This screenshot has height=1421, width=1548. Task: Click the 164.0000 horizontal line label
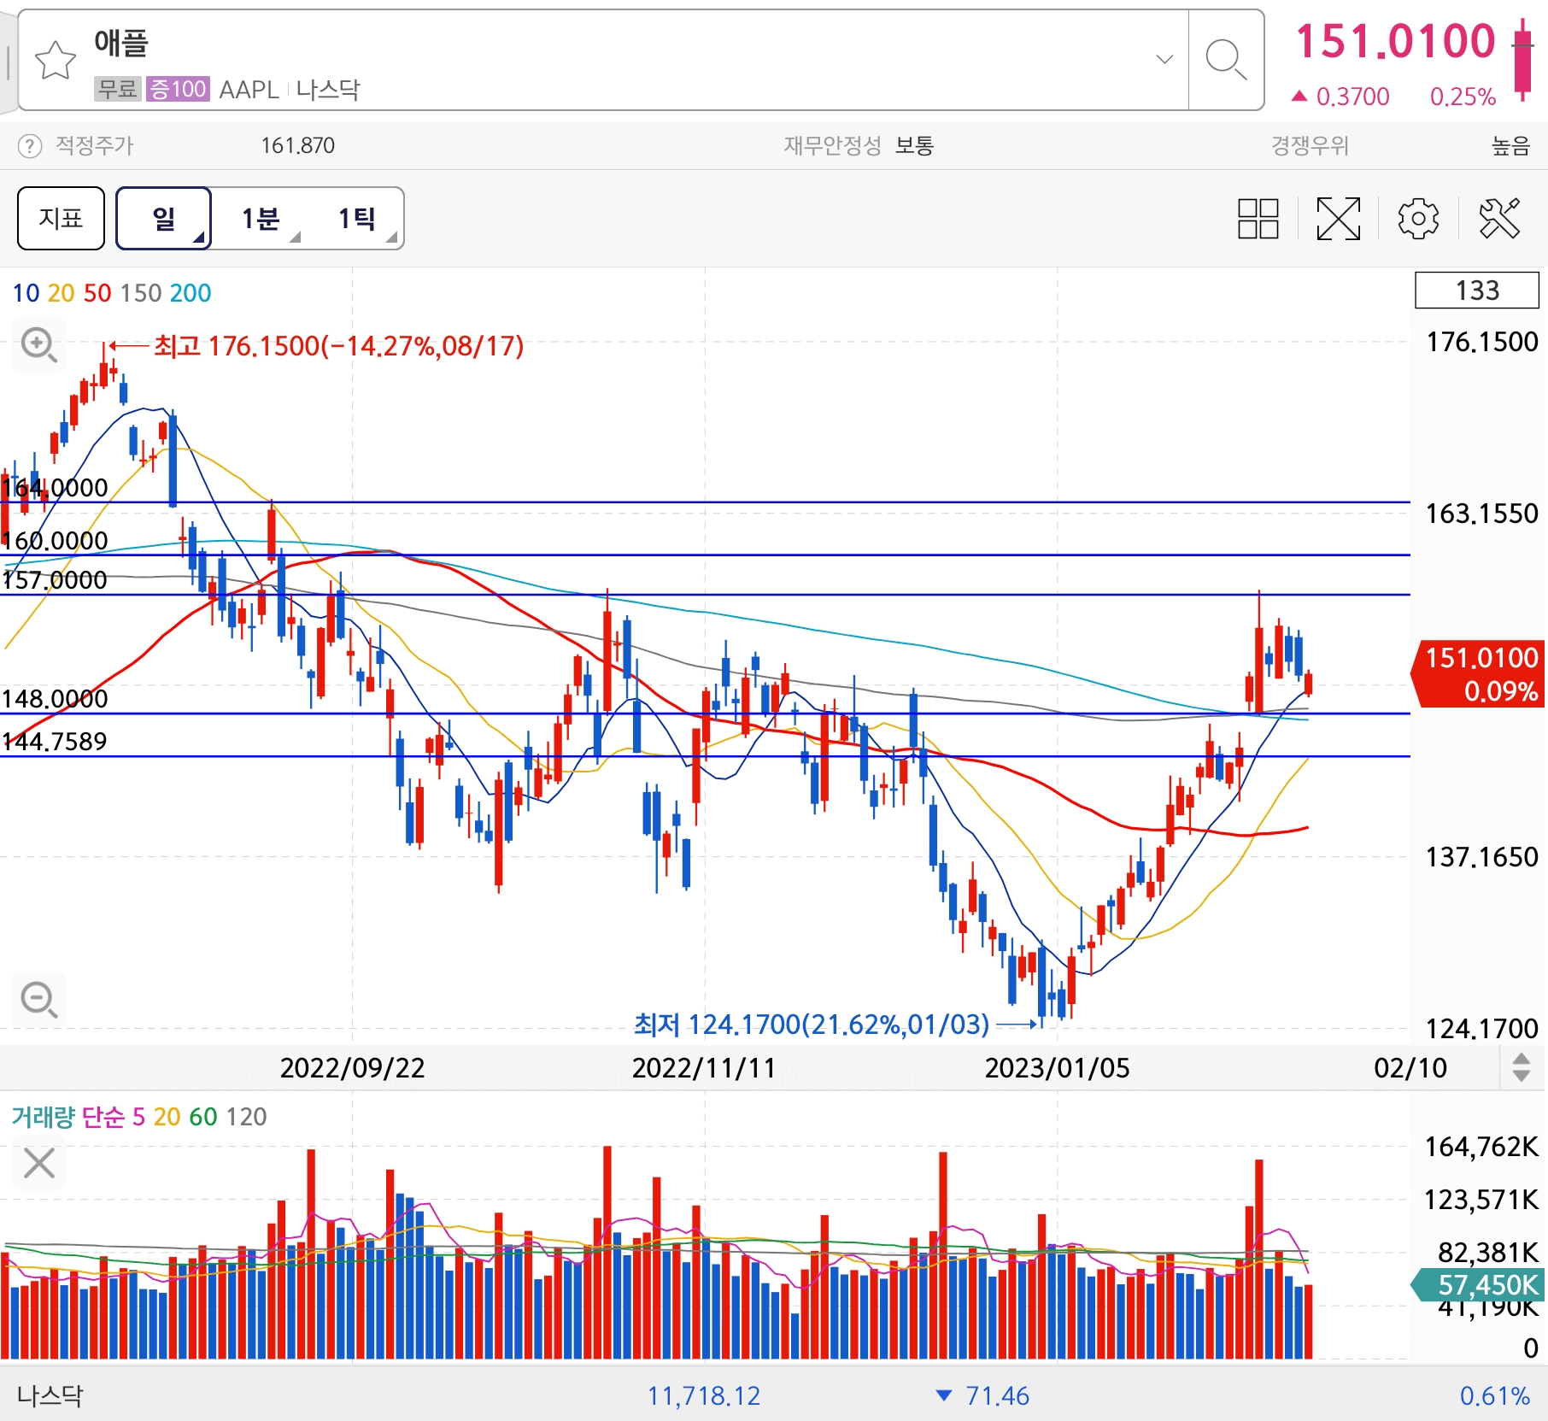[x=56, y=488]
